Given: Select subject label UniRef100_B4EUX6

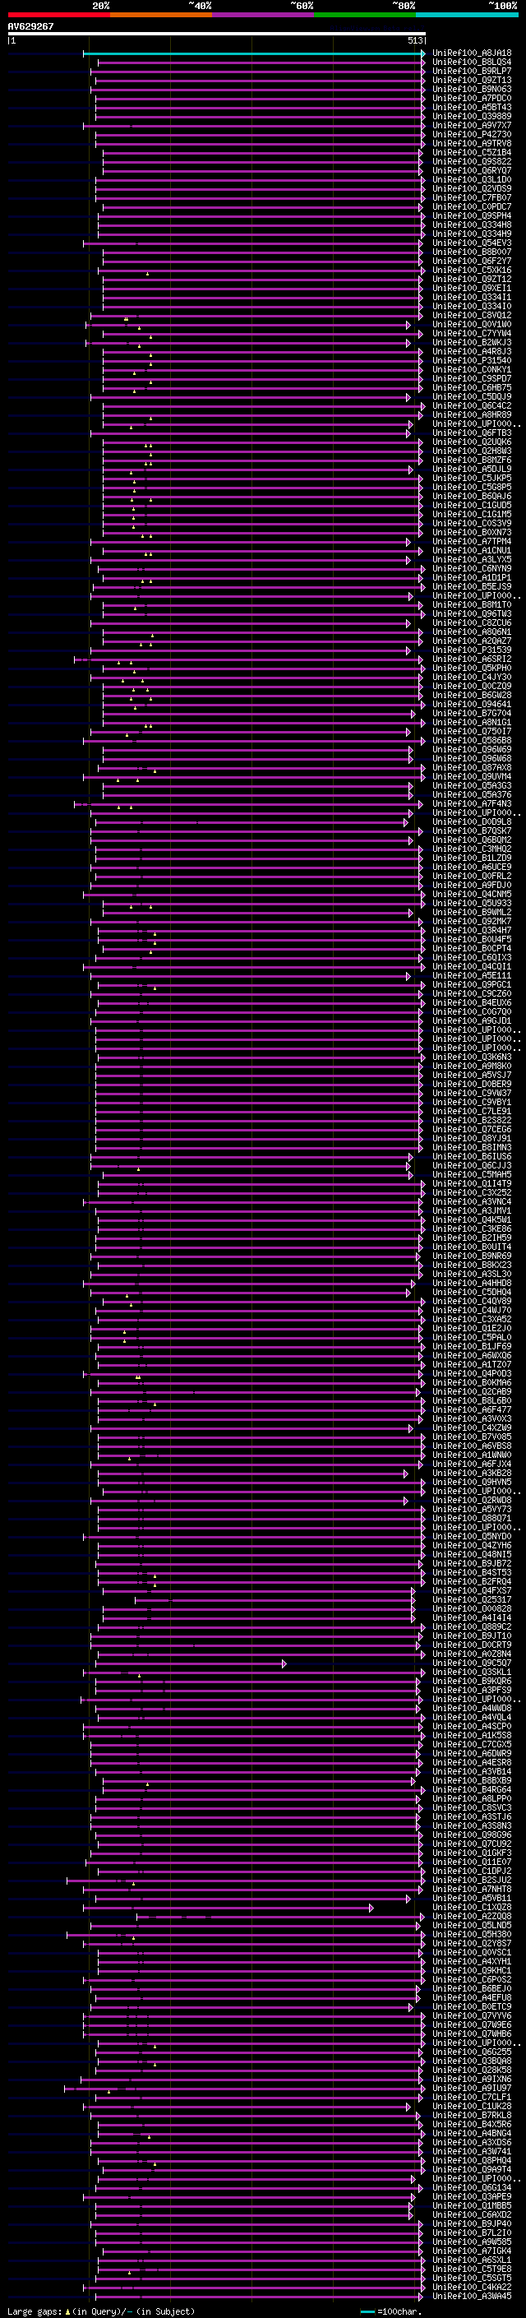Looking at the screenshot, I should (472, 1003).
